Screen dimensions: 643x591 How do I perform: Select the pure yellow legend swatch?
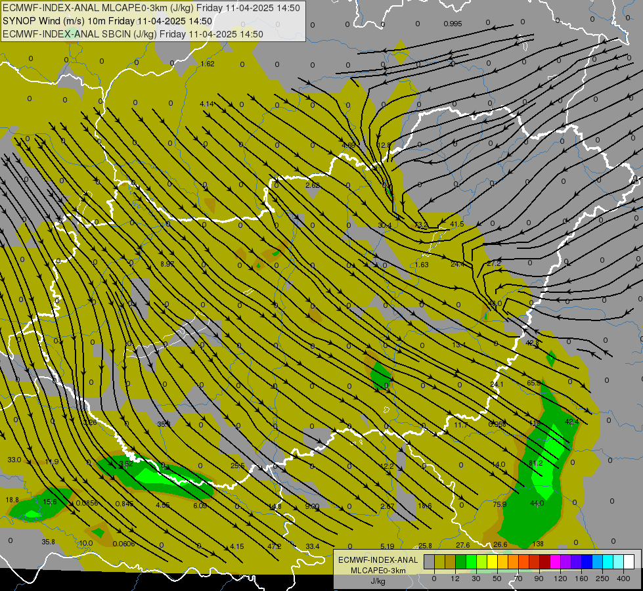(x=492, y=561)
